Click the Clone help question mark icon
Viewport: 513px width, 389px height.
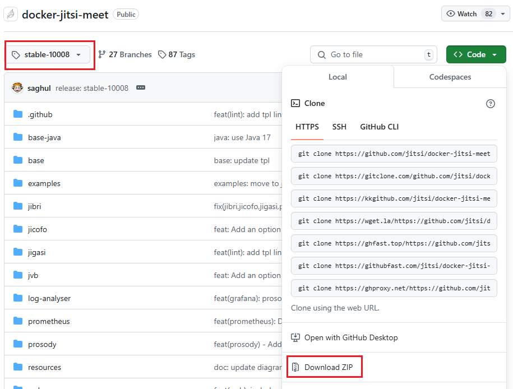pyautogui.click(x=490, y=104)
